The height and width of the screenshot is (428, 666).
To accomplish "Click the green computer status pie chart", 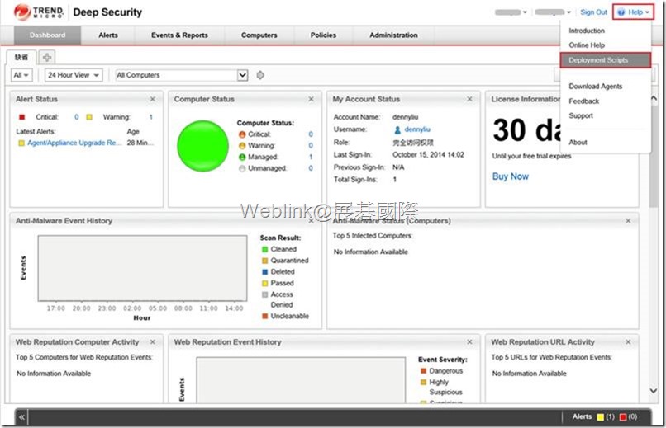I will [x=202, y=146].
